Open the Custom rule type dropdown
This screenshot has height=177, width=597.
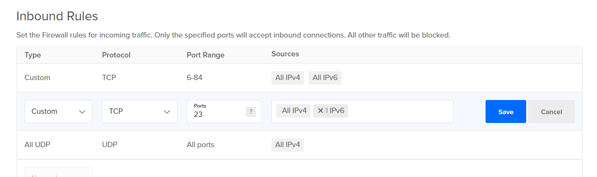click(x=58, y=111)
